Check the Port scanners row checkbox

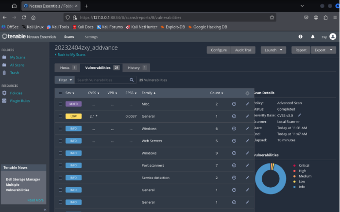click(60, 165)
